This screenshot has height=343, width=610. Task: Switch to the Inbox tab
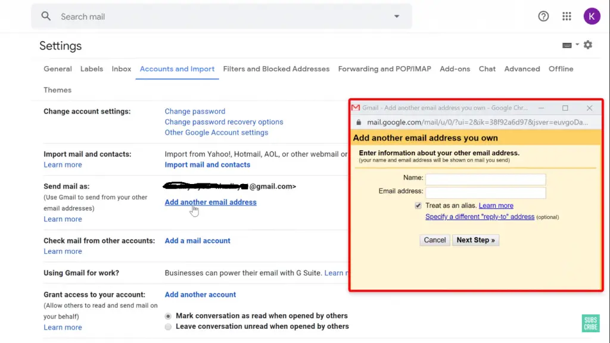pyautogui.click(x=122, y=69)
